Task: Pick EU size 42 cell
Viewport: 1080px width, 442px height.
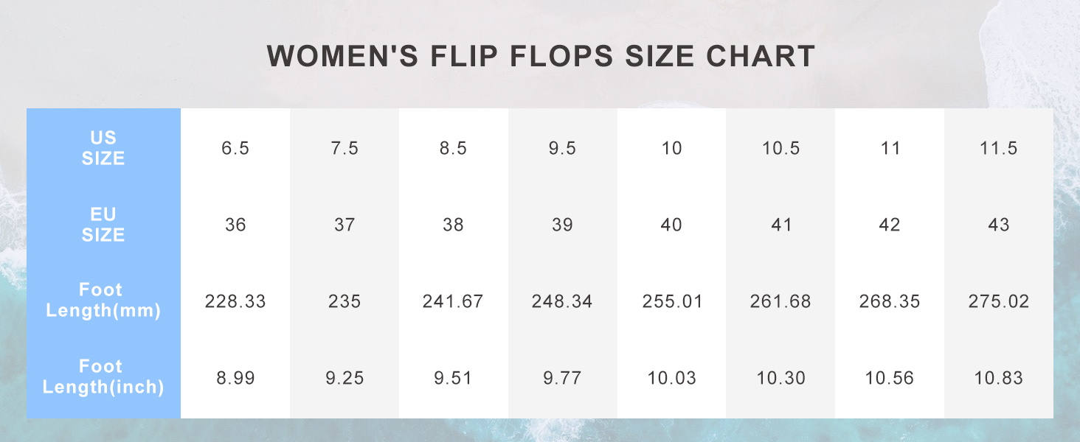Action: (890, 225)
